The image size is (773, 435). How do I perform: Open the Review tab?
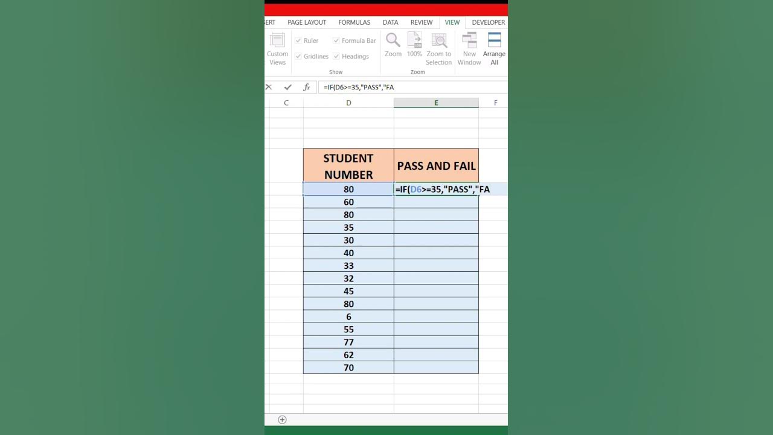[422, 22]
